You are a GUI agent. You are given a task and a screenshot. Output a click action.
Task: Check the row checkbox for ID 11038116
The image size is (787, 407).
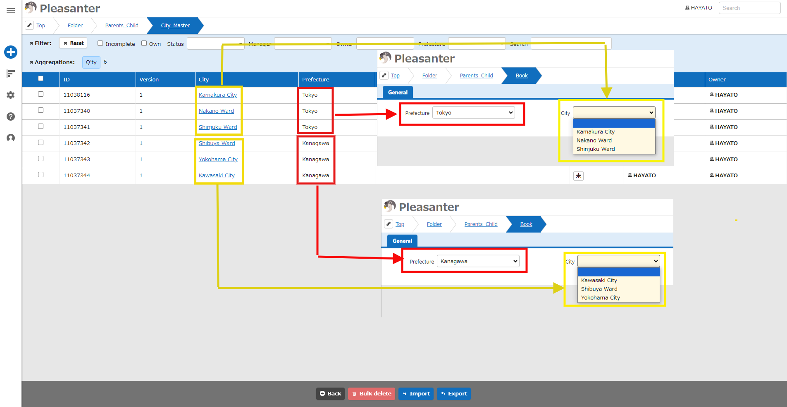(41, 94)
